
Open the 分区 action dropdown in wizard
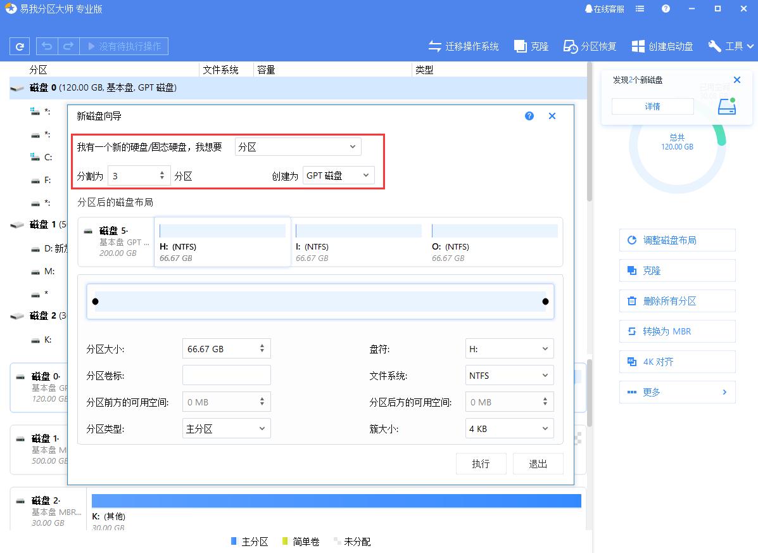tap(298, 146)
